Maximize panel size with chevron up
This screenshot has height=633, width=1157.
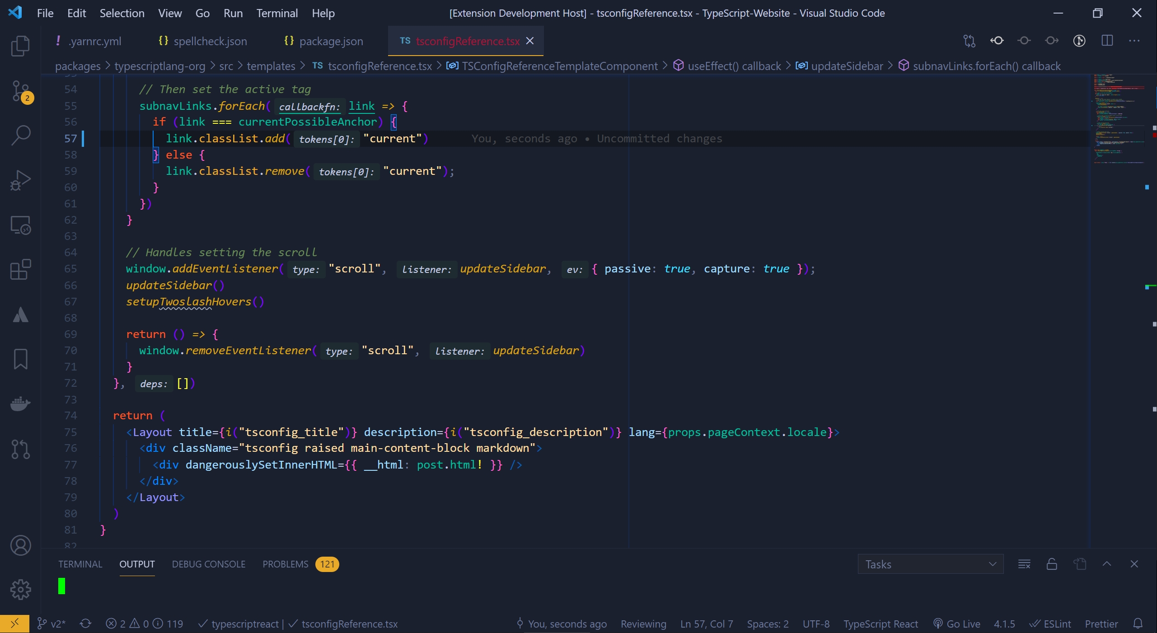point(1107,564)
